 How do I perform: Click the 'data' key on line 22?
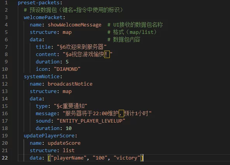pos(36,158)
